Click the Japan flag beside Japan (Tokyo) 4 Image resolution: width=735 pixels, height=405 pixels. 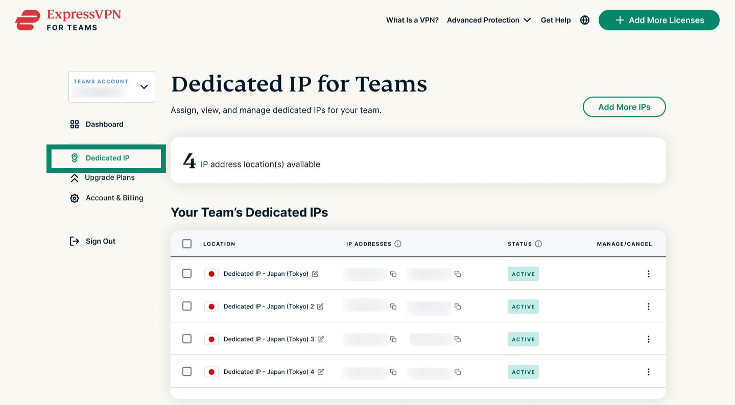[211, 372]
